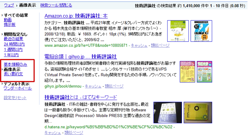
Task: Click pink-header magazine thumbnail in gihyo.jp result
Action: [204, 72]
